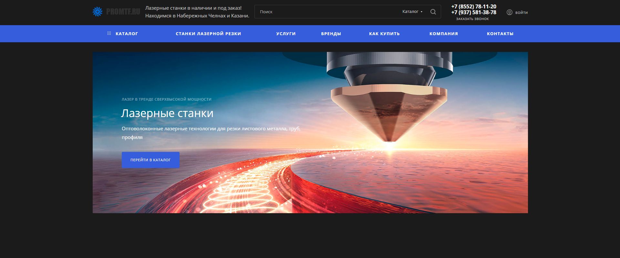
Task: Open the КОМПАНИЯ menu item
Action: pyautogui.click(x=444, y=34)
